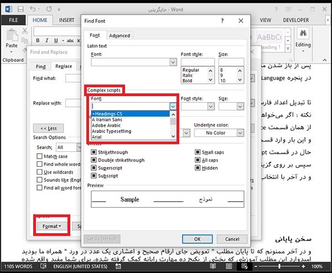Click the Save icon in quick access toolbar
The width and height of the screenshot is (332, 273).
[20, 9]
